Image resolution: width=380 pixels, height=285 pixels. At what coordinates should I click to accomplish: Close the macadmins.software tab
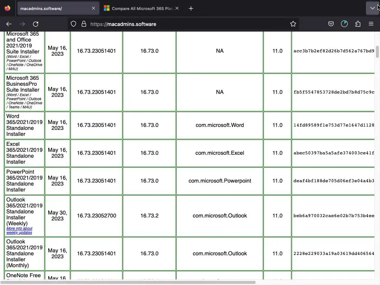(x=94, y=8)
